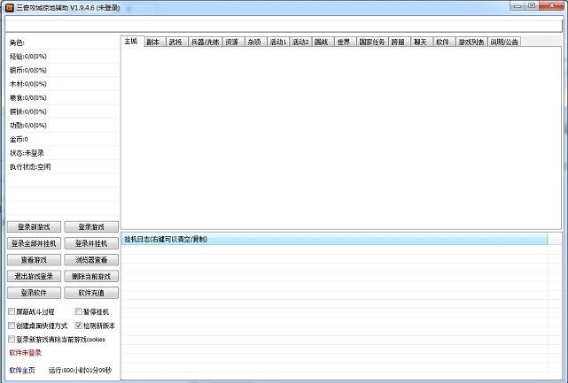Go to the 国家任务 tab
Screen dimensions: 568x383
click(373, 42)
